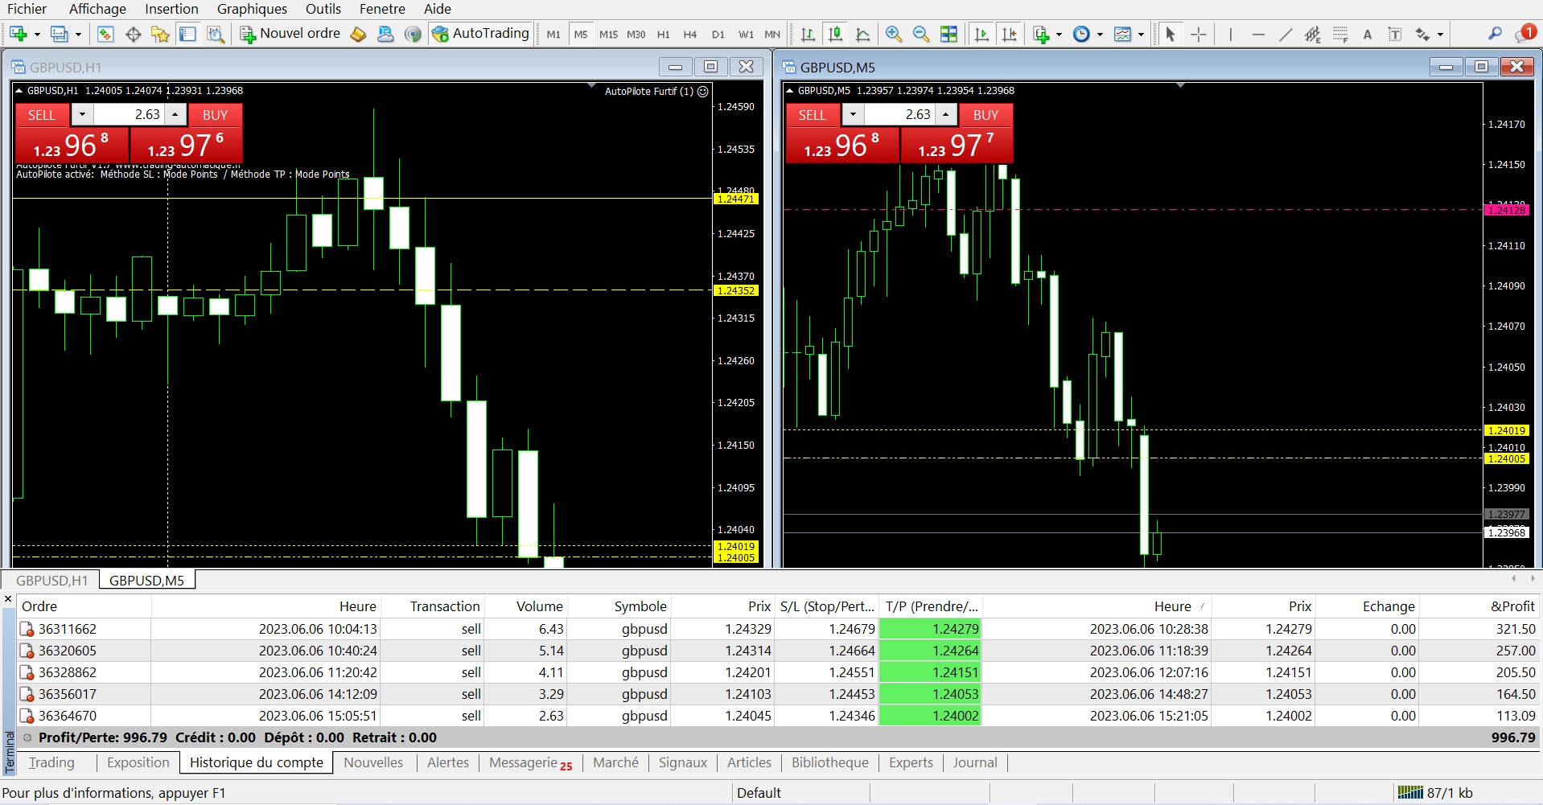This screenshot has height=805, width=1543.
Task: Switch to the Journal tab
Action: pyautogui.click(x=974, y=762)
